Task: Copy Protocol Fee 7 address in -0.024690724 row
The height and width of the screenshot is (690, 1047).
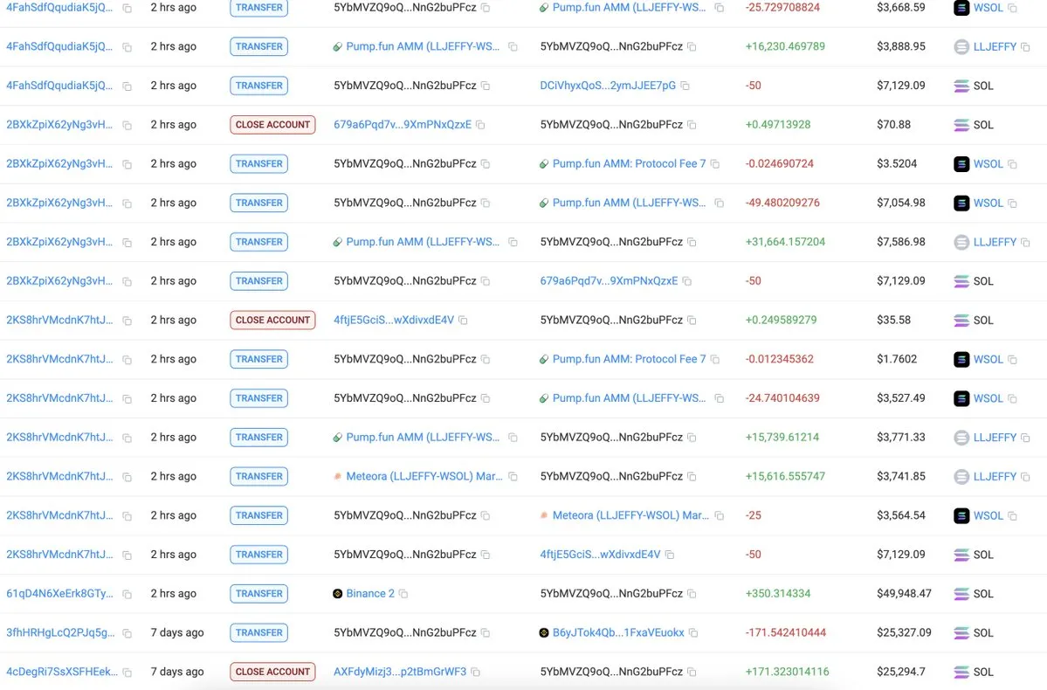Action: click(714, 163)
